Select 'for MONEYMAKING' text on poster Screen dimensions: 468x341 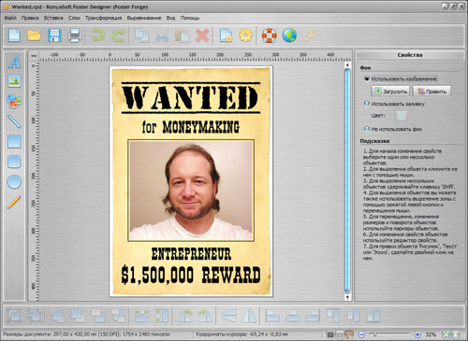191,127
